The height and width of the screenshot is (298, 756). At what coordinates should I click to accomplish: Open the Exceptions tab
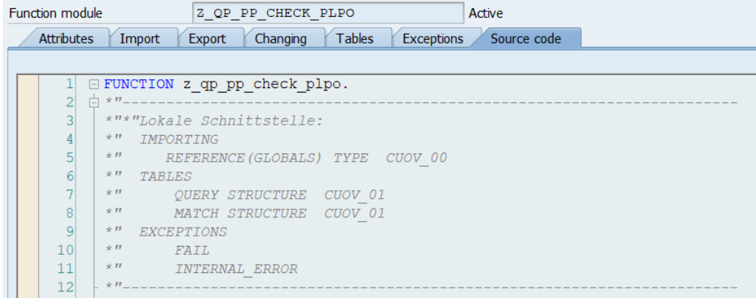point(432,39)
